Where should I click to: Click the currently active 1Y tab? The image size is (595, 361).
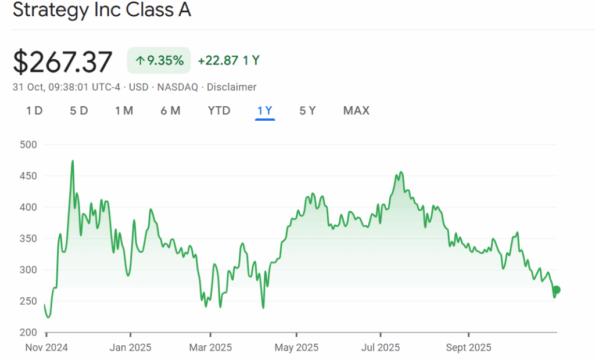(265, 110)
